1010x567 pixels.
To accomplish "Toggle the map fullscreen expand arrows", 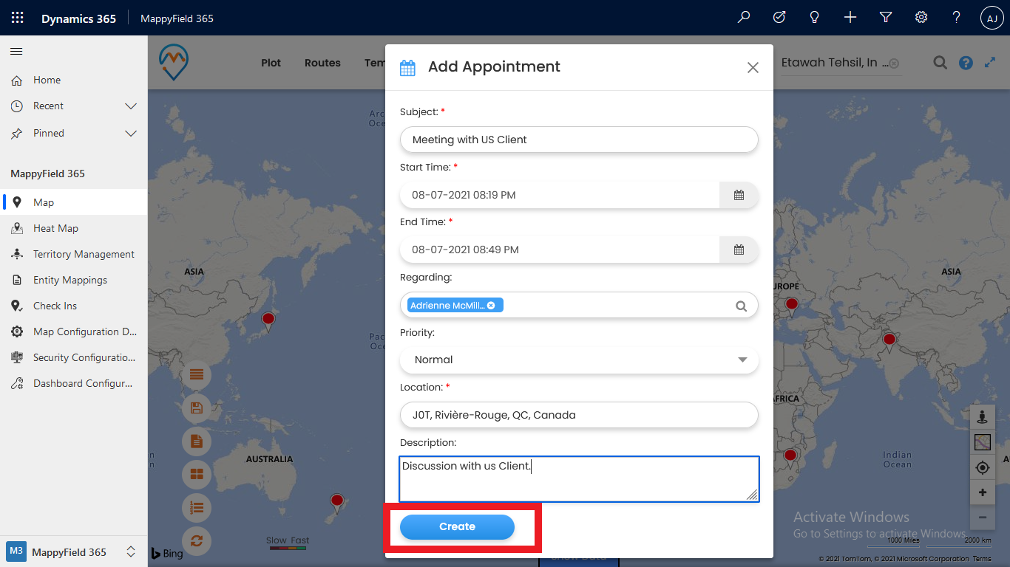I will coord(990,63).
